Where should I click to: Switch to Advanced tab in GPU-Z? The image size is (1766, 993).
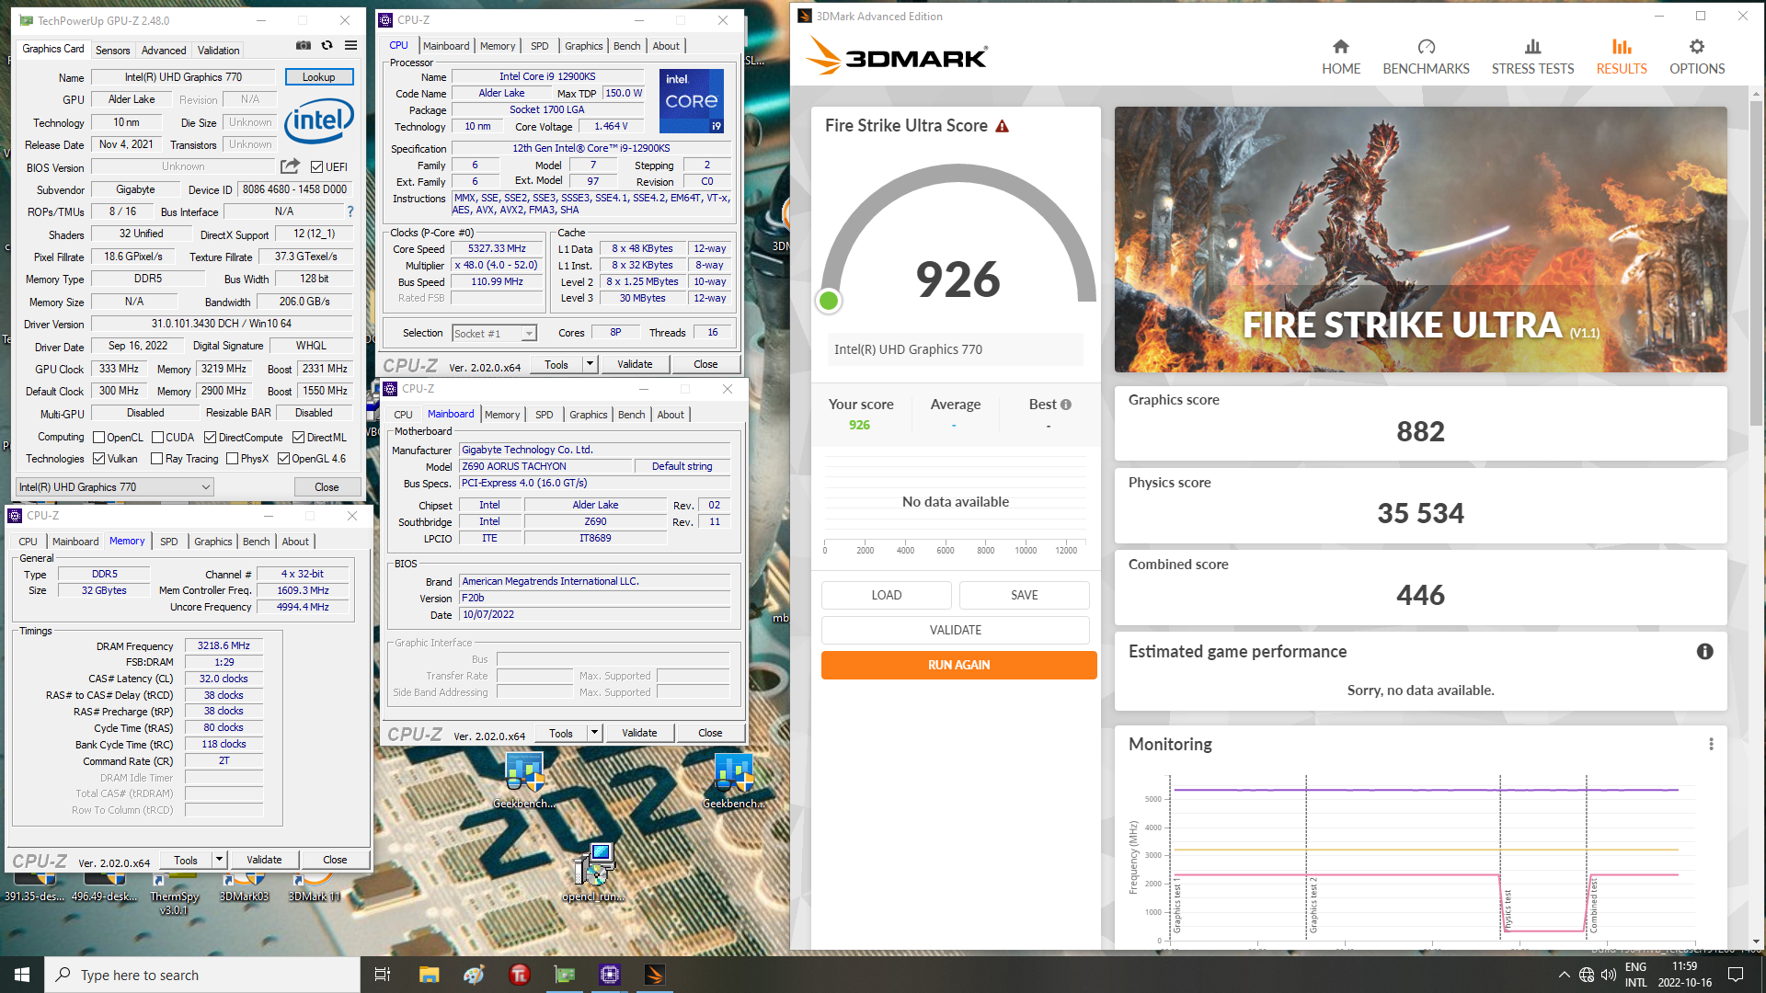pyautogui.click(x=164, y=51)
